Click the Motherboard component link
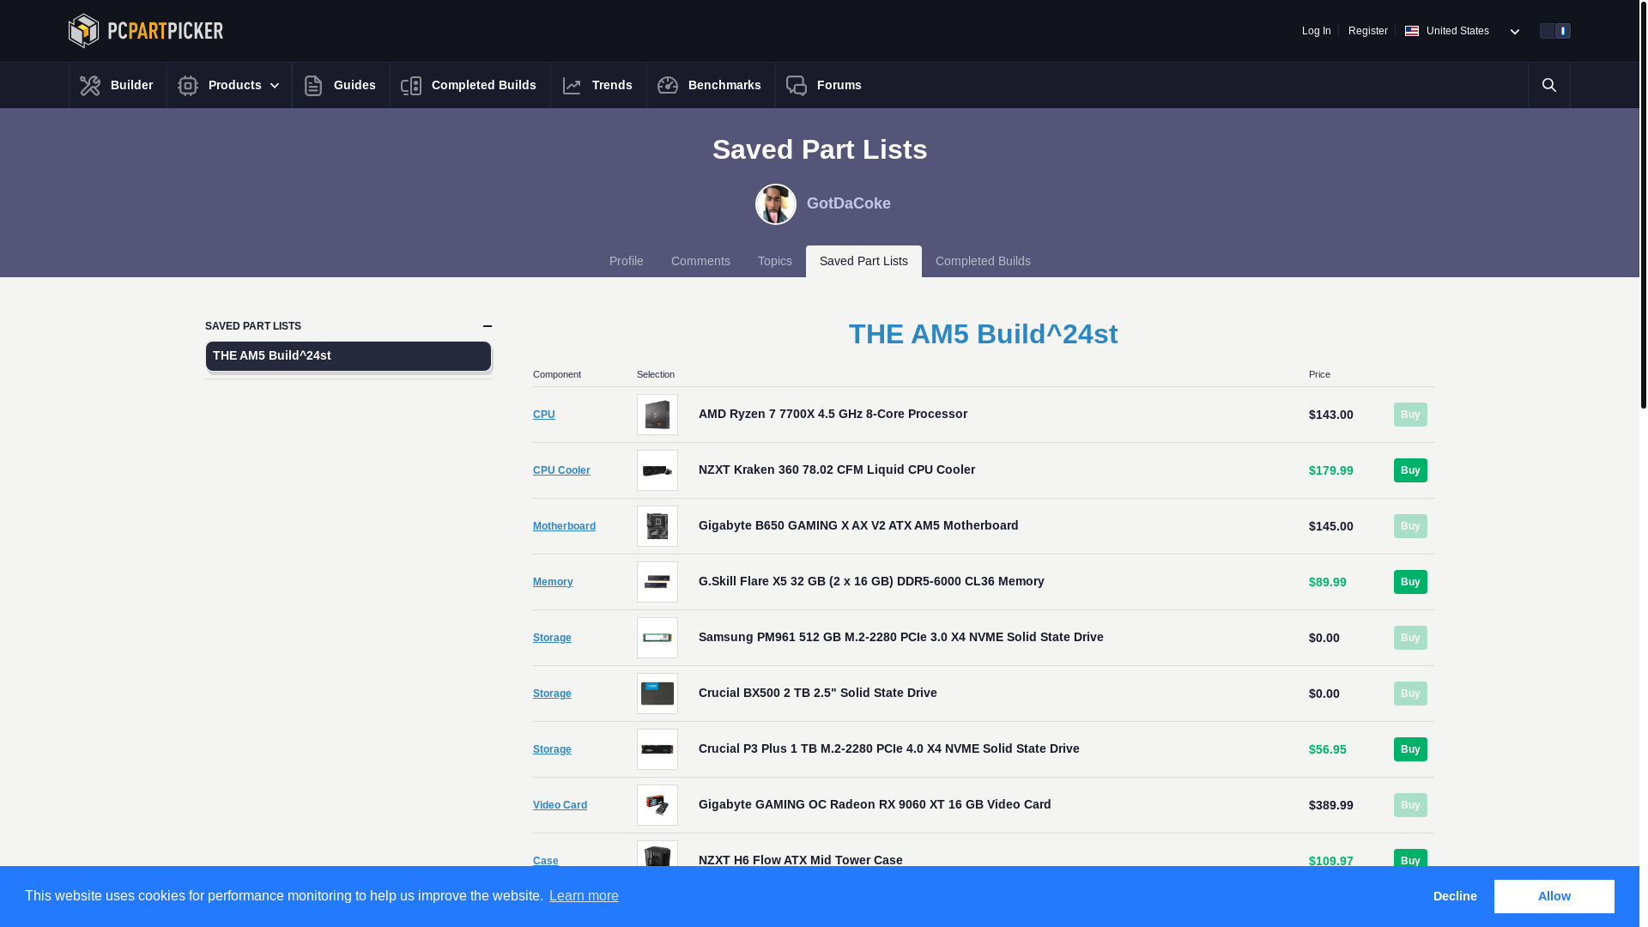 tap(564, 526)
